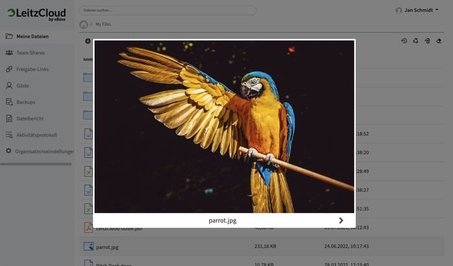Image resolution: width=453 pixels, height=266 pixels.
Task: Click the Organisationseinstellungen gear icon
Action: (x=8, y=151)
